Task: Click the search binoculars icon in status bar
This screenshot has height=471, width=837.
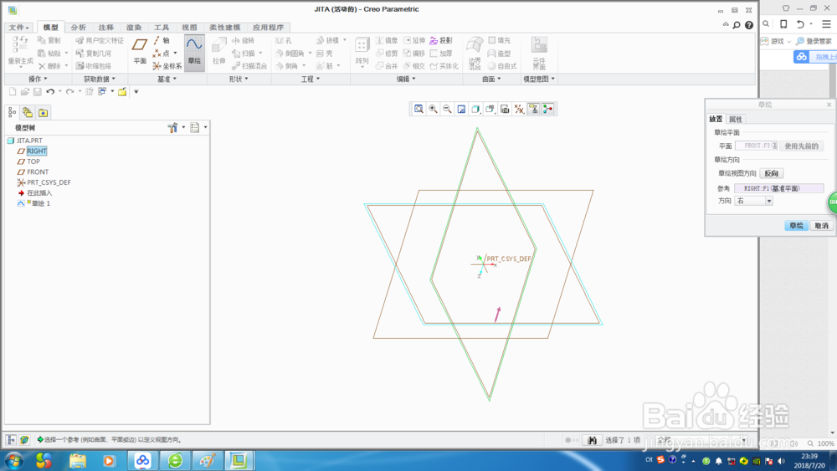Action: coord(592,440)
